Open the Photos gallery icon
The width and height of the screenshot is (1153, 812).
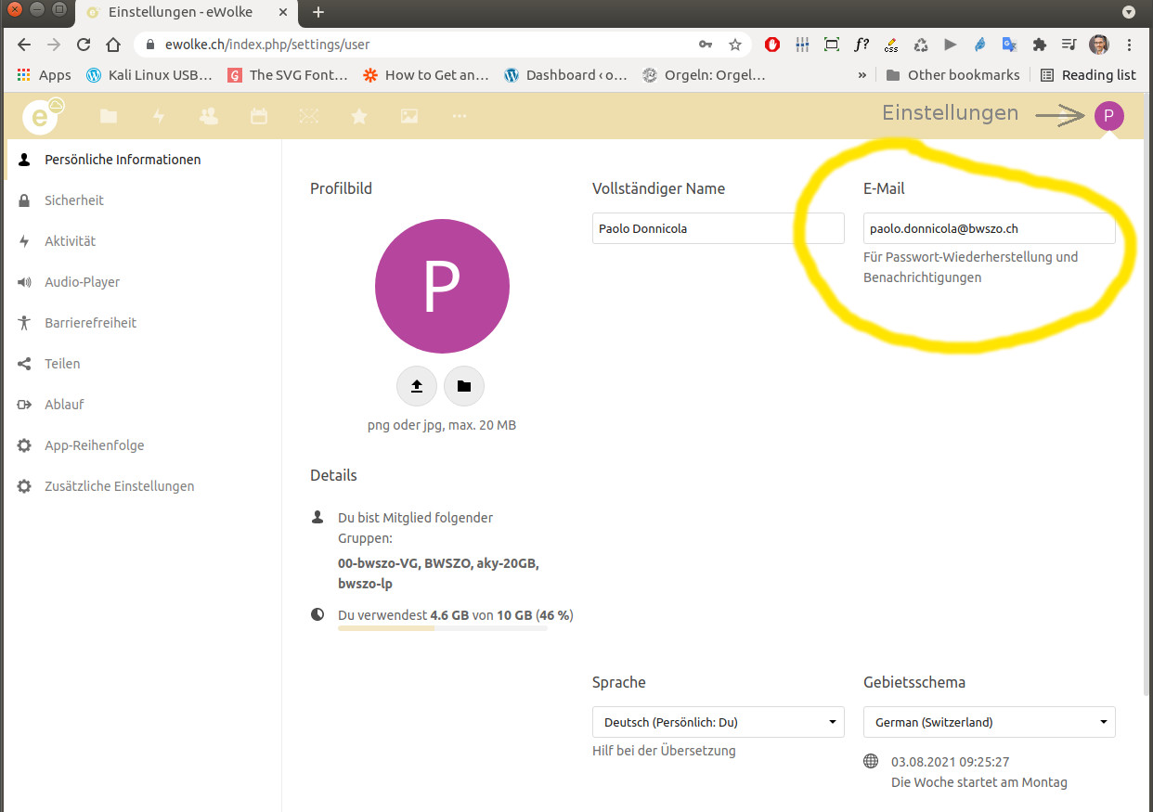tap(408, 116)
